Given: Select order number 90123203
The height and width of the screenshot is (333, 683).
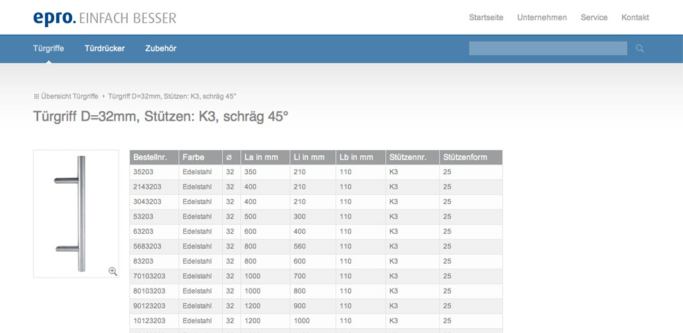Looking at the screenshot, I should 149,305.
